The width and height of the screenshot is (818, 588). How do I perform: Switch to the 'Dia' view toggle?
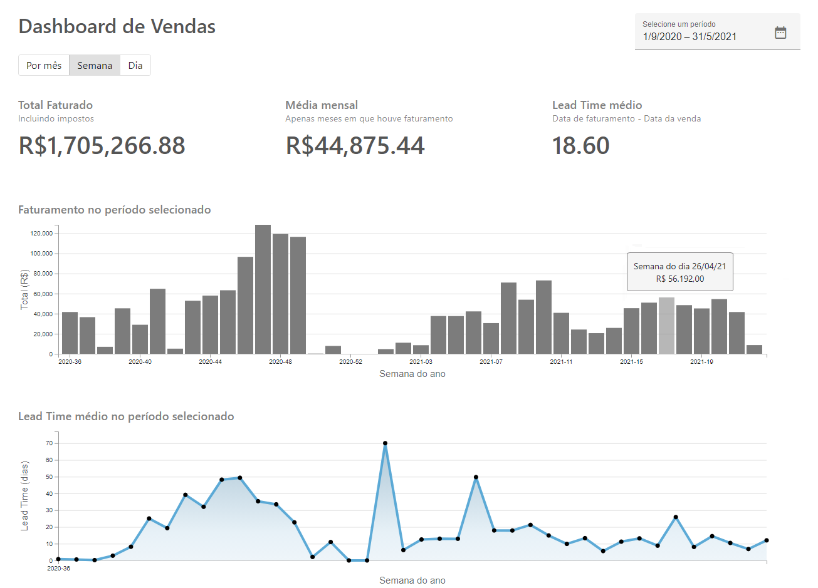tap(135, 65)
